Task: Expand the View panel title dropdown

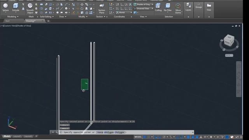Action: (143, 17)
